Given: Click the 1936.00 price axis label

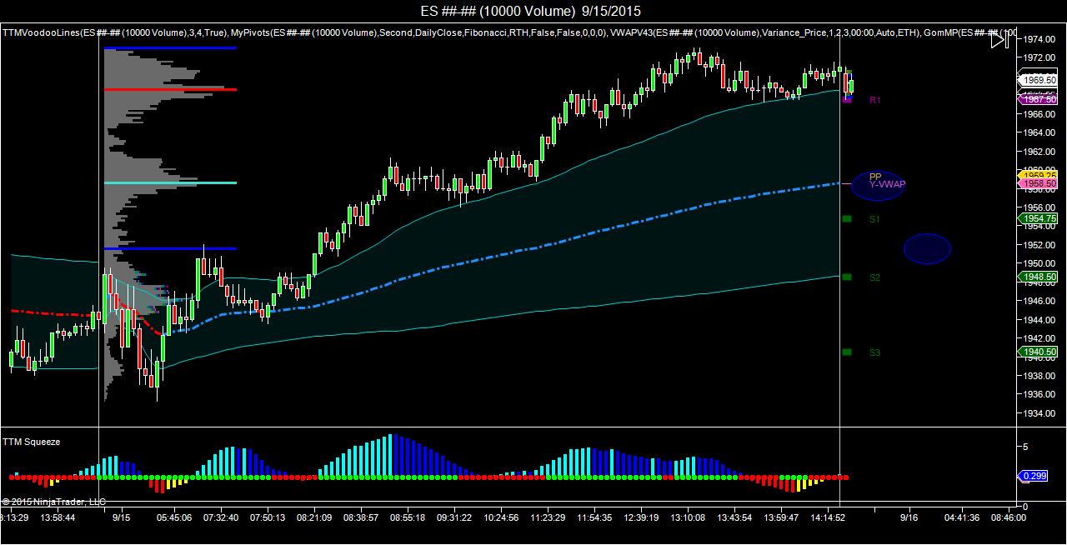Looking at the screenshot, I should coord(1040,395).
